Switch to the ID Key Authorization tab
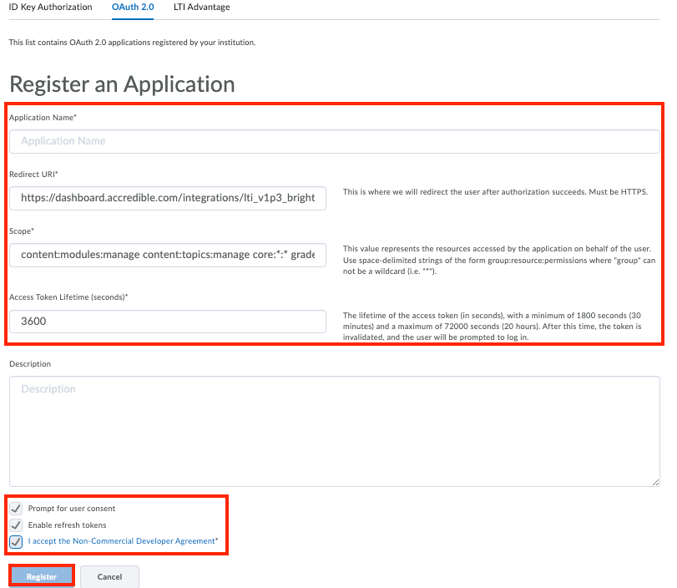Viewport: 677px width, 588px height. click(50, 7)
